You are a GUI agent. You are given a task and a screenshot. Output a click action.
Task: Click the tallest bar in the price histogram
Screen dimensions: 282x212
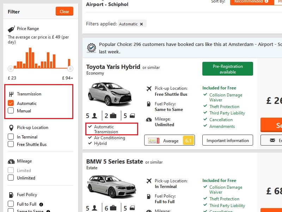coord(30,58)
